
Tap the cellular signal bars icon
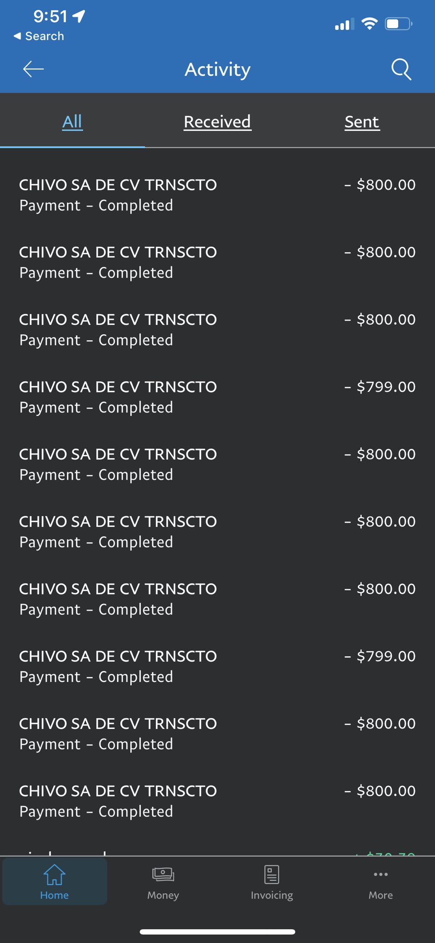click(344, 24)
